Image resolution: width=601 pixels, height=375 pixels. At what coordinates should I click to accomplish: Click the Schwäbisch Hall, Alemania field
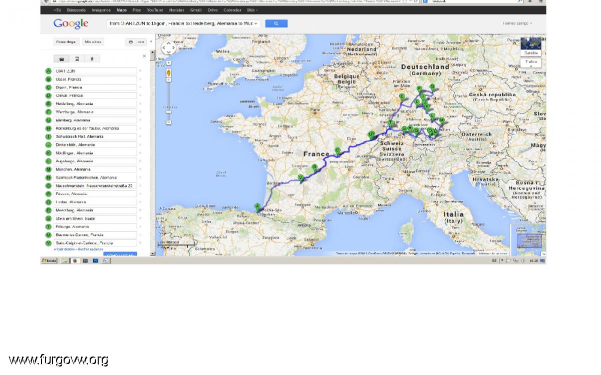(95, 136)
